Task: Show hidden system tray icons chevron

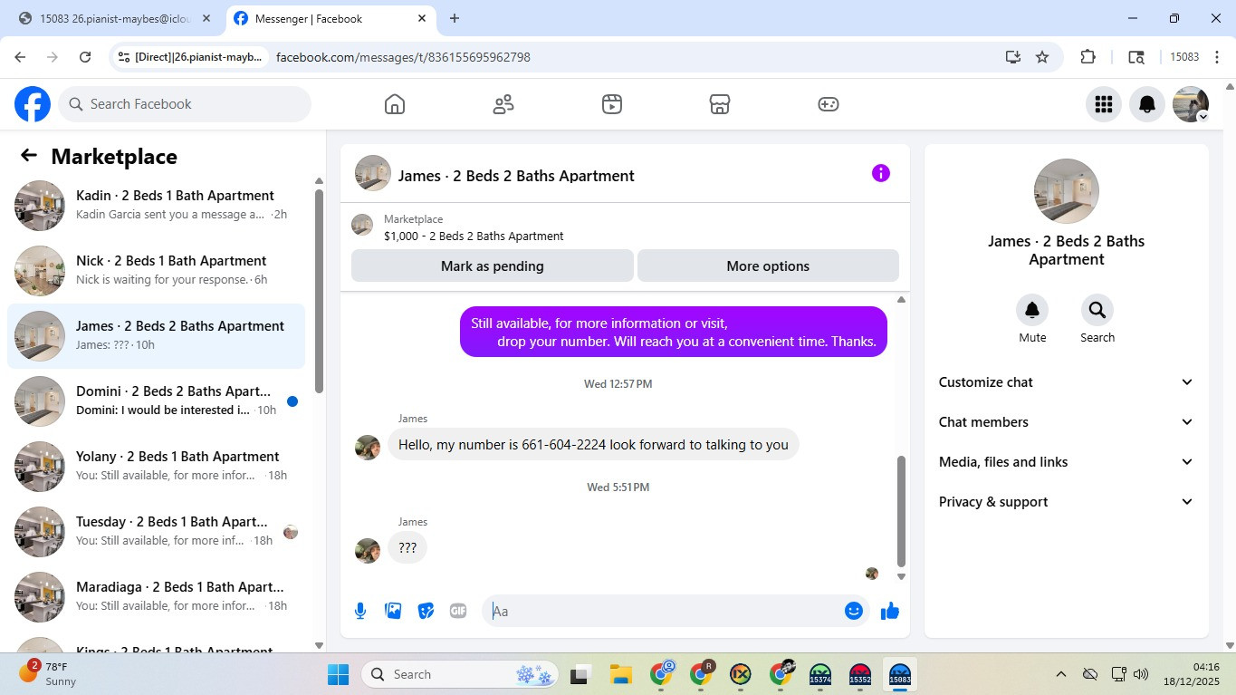Action: [1060, 674]
